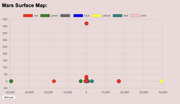Click the red point near -17,000
Screen dimensions: 180x104
coord(54,81)
